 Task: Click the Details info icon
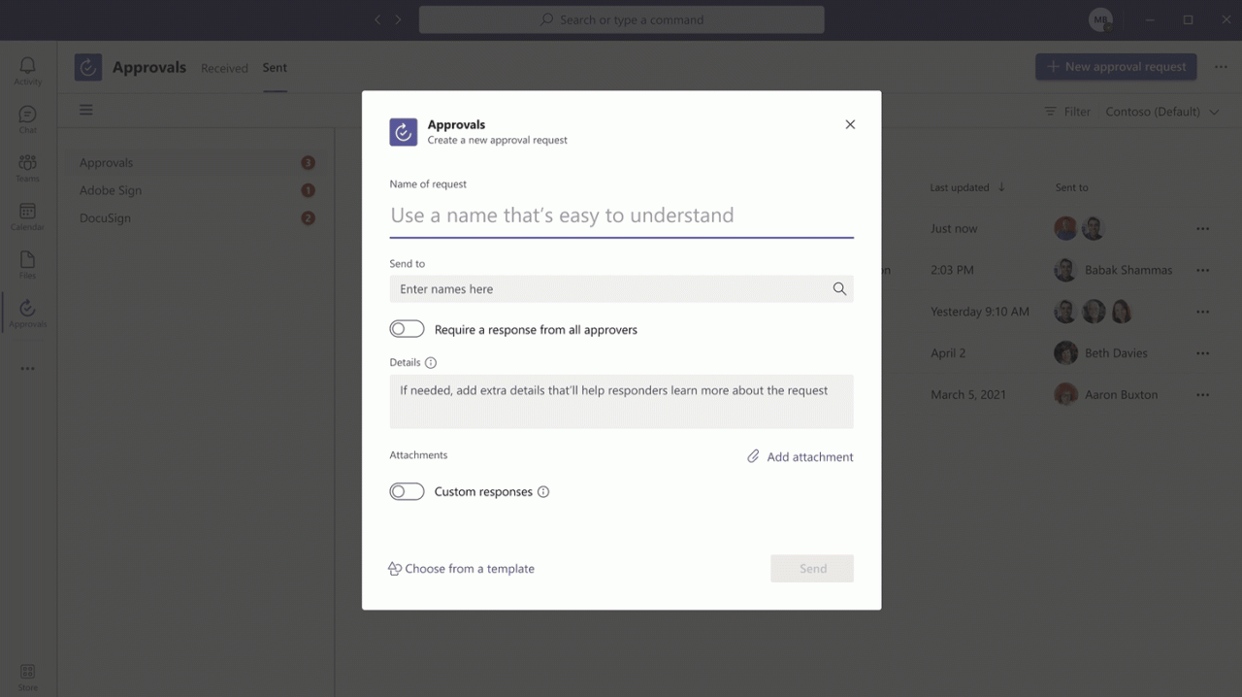pyautogui.click(x=430, y=362)
